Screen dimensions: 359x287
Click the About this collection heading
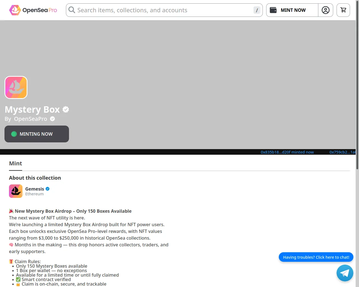(35, 178)
